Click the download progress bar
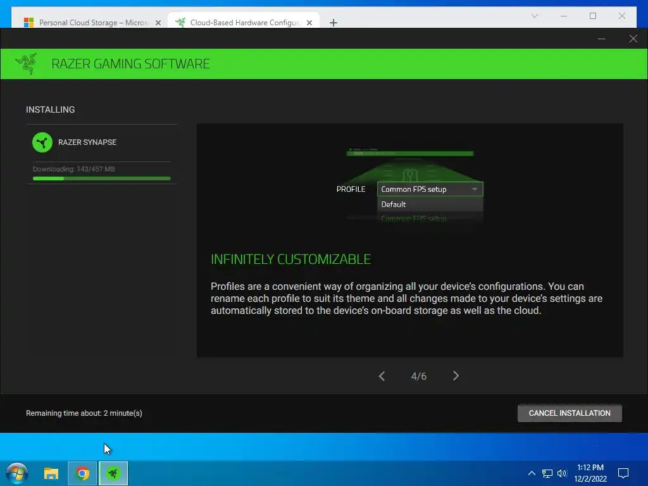648x486 pixels. 102,178
